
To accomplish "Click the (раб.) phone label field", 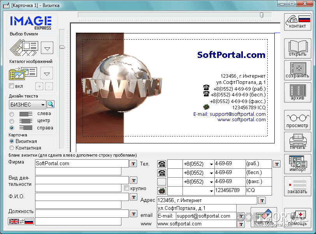I will point(258,164).
